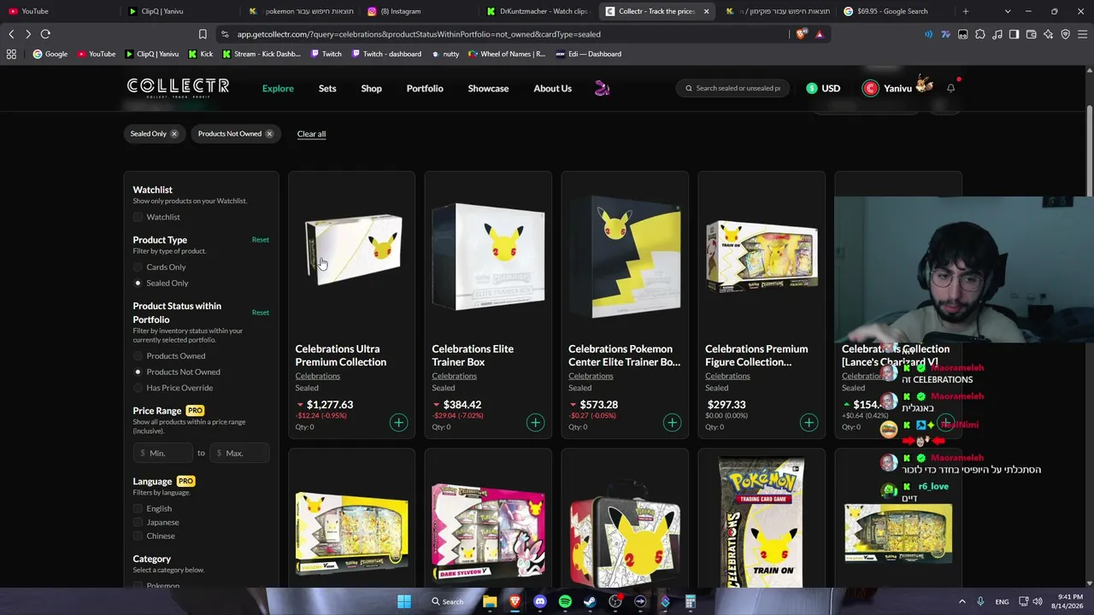Open File Explorer from the taskbar

[490, 601]
